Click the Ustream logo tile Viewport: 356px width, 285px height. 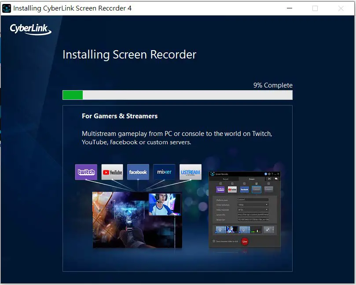190,172
